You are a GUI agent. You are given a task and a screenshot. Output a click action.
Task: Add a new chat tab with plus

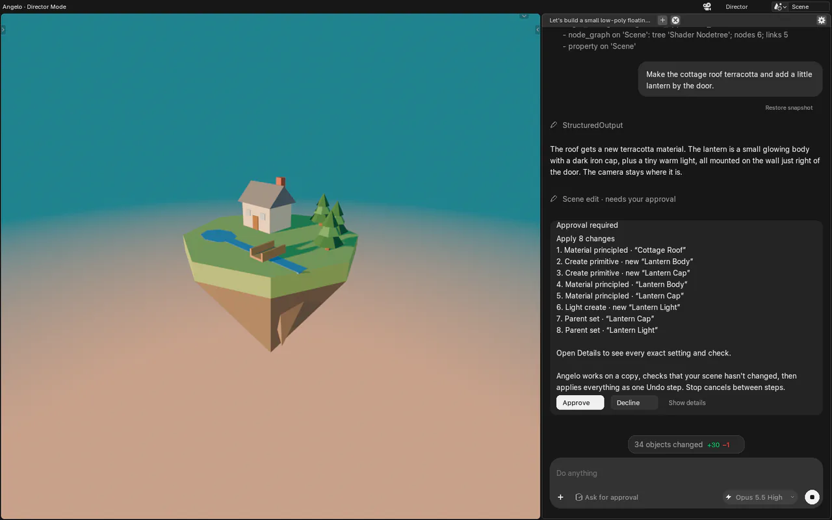point(662,20)
